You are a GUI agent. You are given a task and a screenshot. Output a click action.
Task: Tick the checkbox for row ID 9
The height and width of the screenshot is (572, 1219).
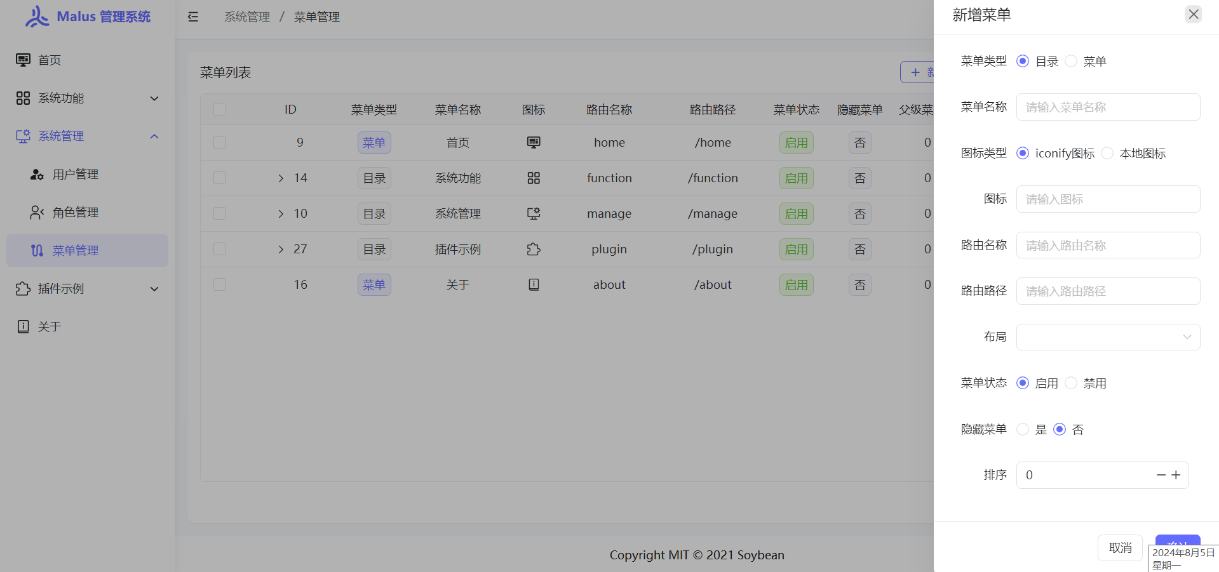[220, 142]
